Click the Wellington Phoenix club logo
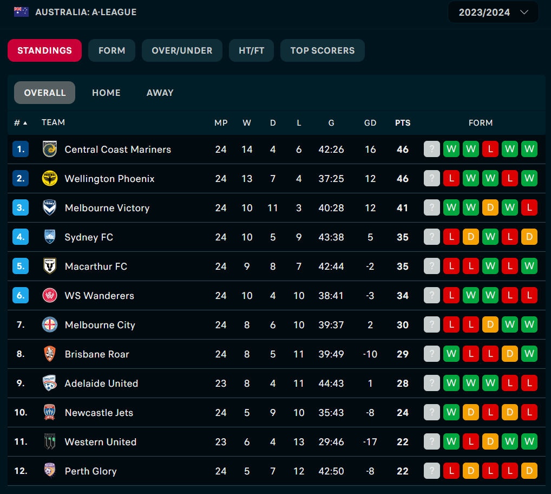 tap(50, 179)
